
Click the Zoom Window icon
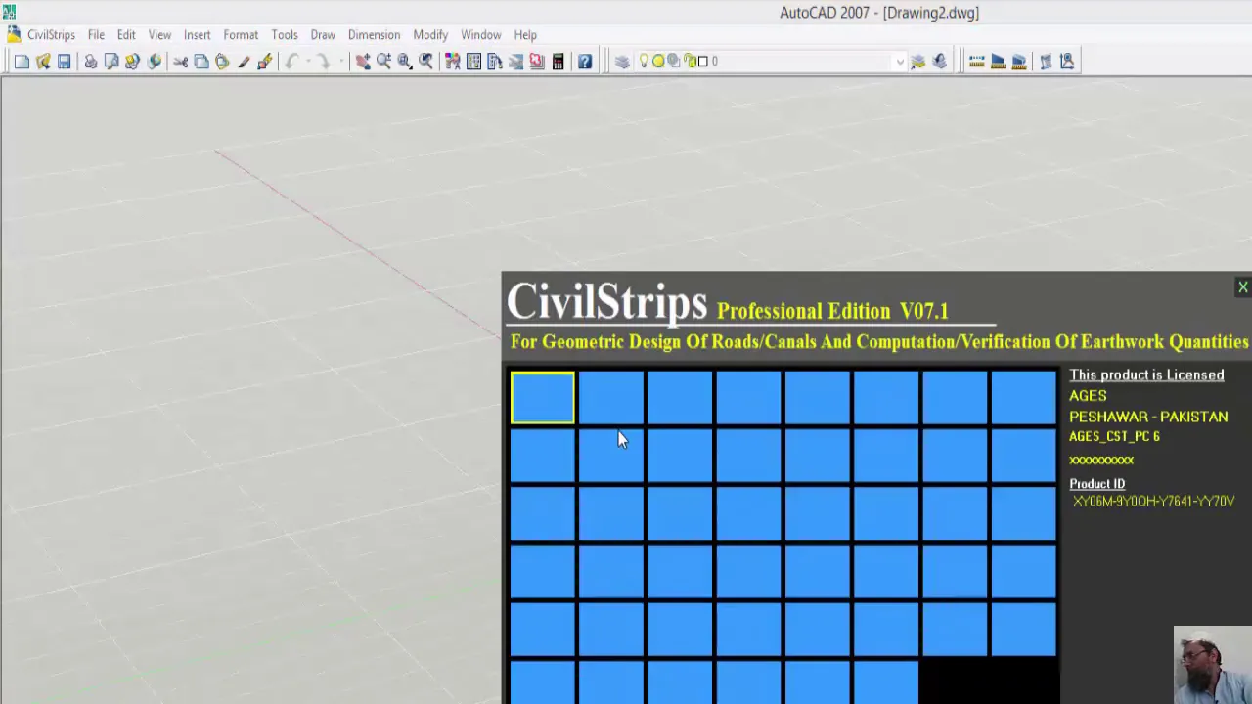pos(405,62)
